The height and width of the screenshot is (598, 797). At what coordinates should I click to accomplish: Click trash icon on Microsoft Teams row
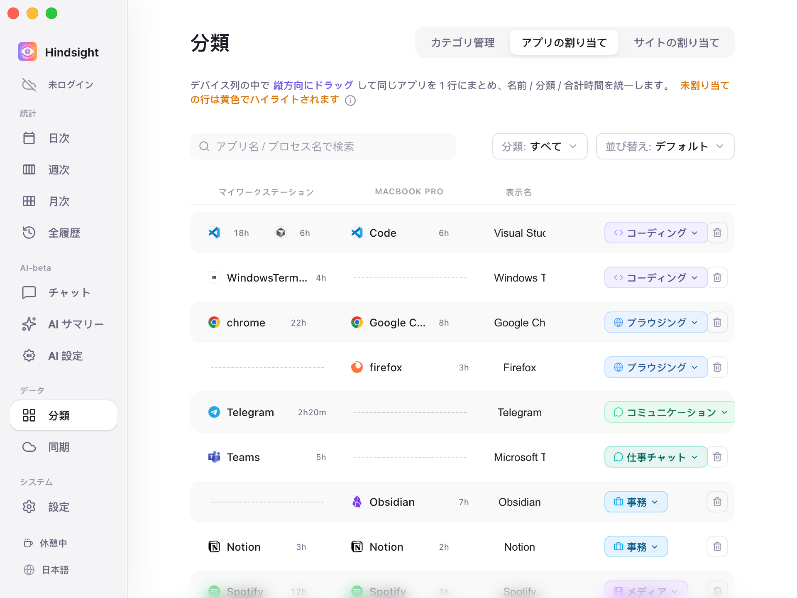pos(717,457)
